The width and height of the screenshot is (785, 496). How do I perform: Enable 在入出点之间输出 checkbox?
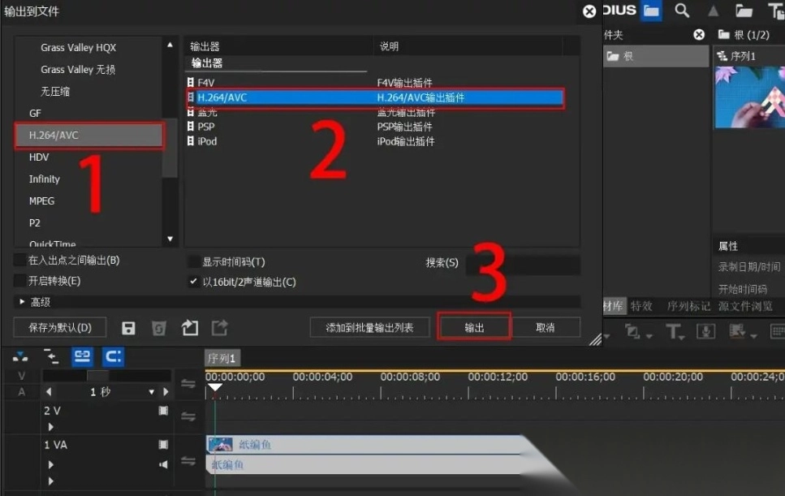(19, 261)
